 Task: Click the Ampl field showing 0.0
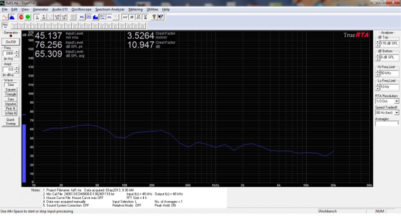click(x=9, y=69)
